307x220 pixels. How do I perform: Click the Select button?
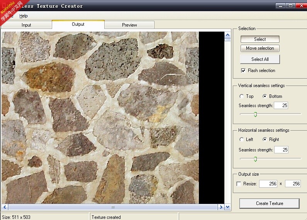coord(260,39)
